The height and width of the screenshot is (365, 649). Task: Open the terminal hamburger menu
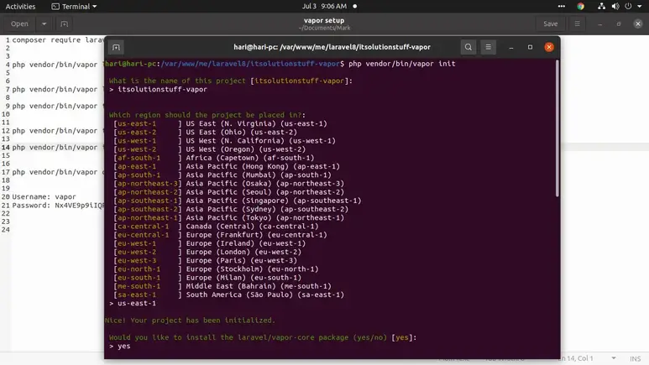click(x=489, y=47)
